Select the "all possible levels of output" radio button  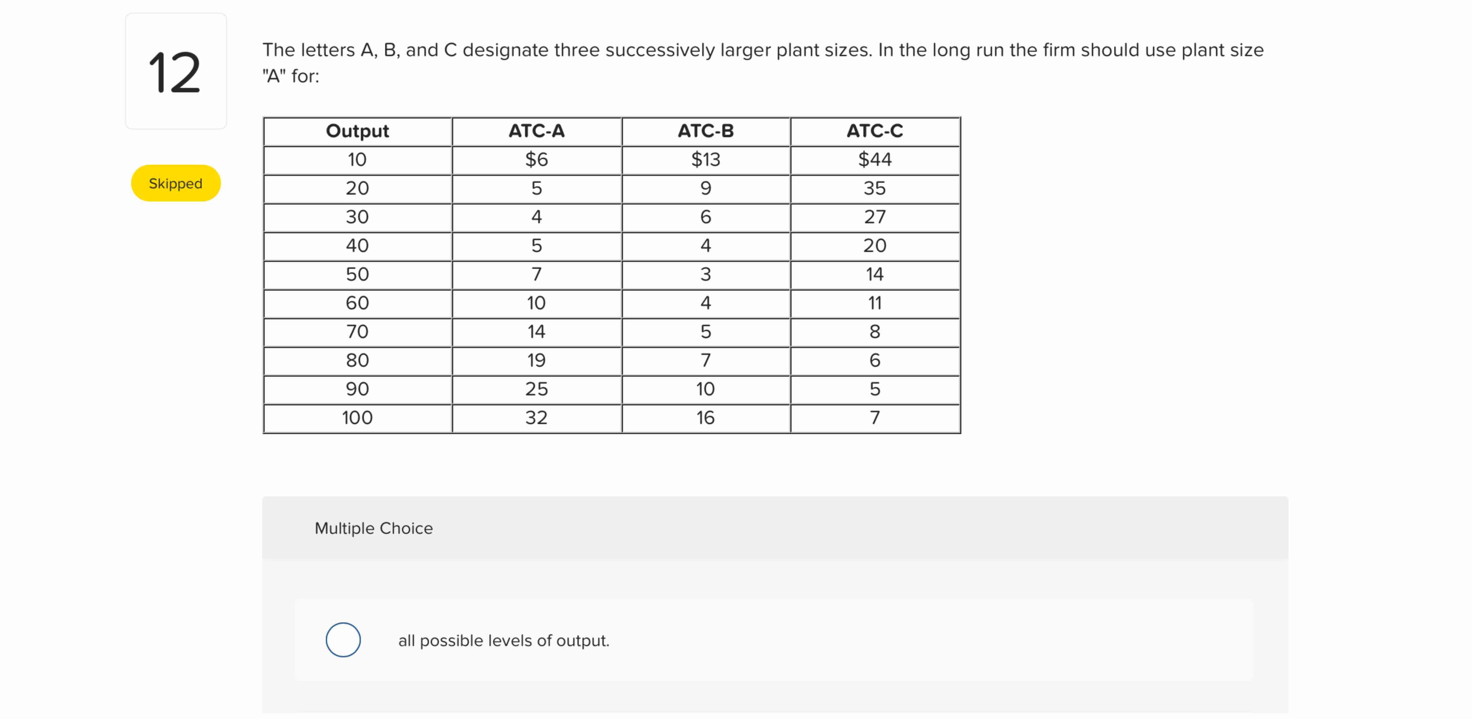click(343, 640)
